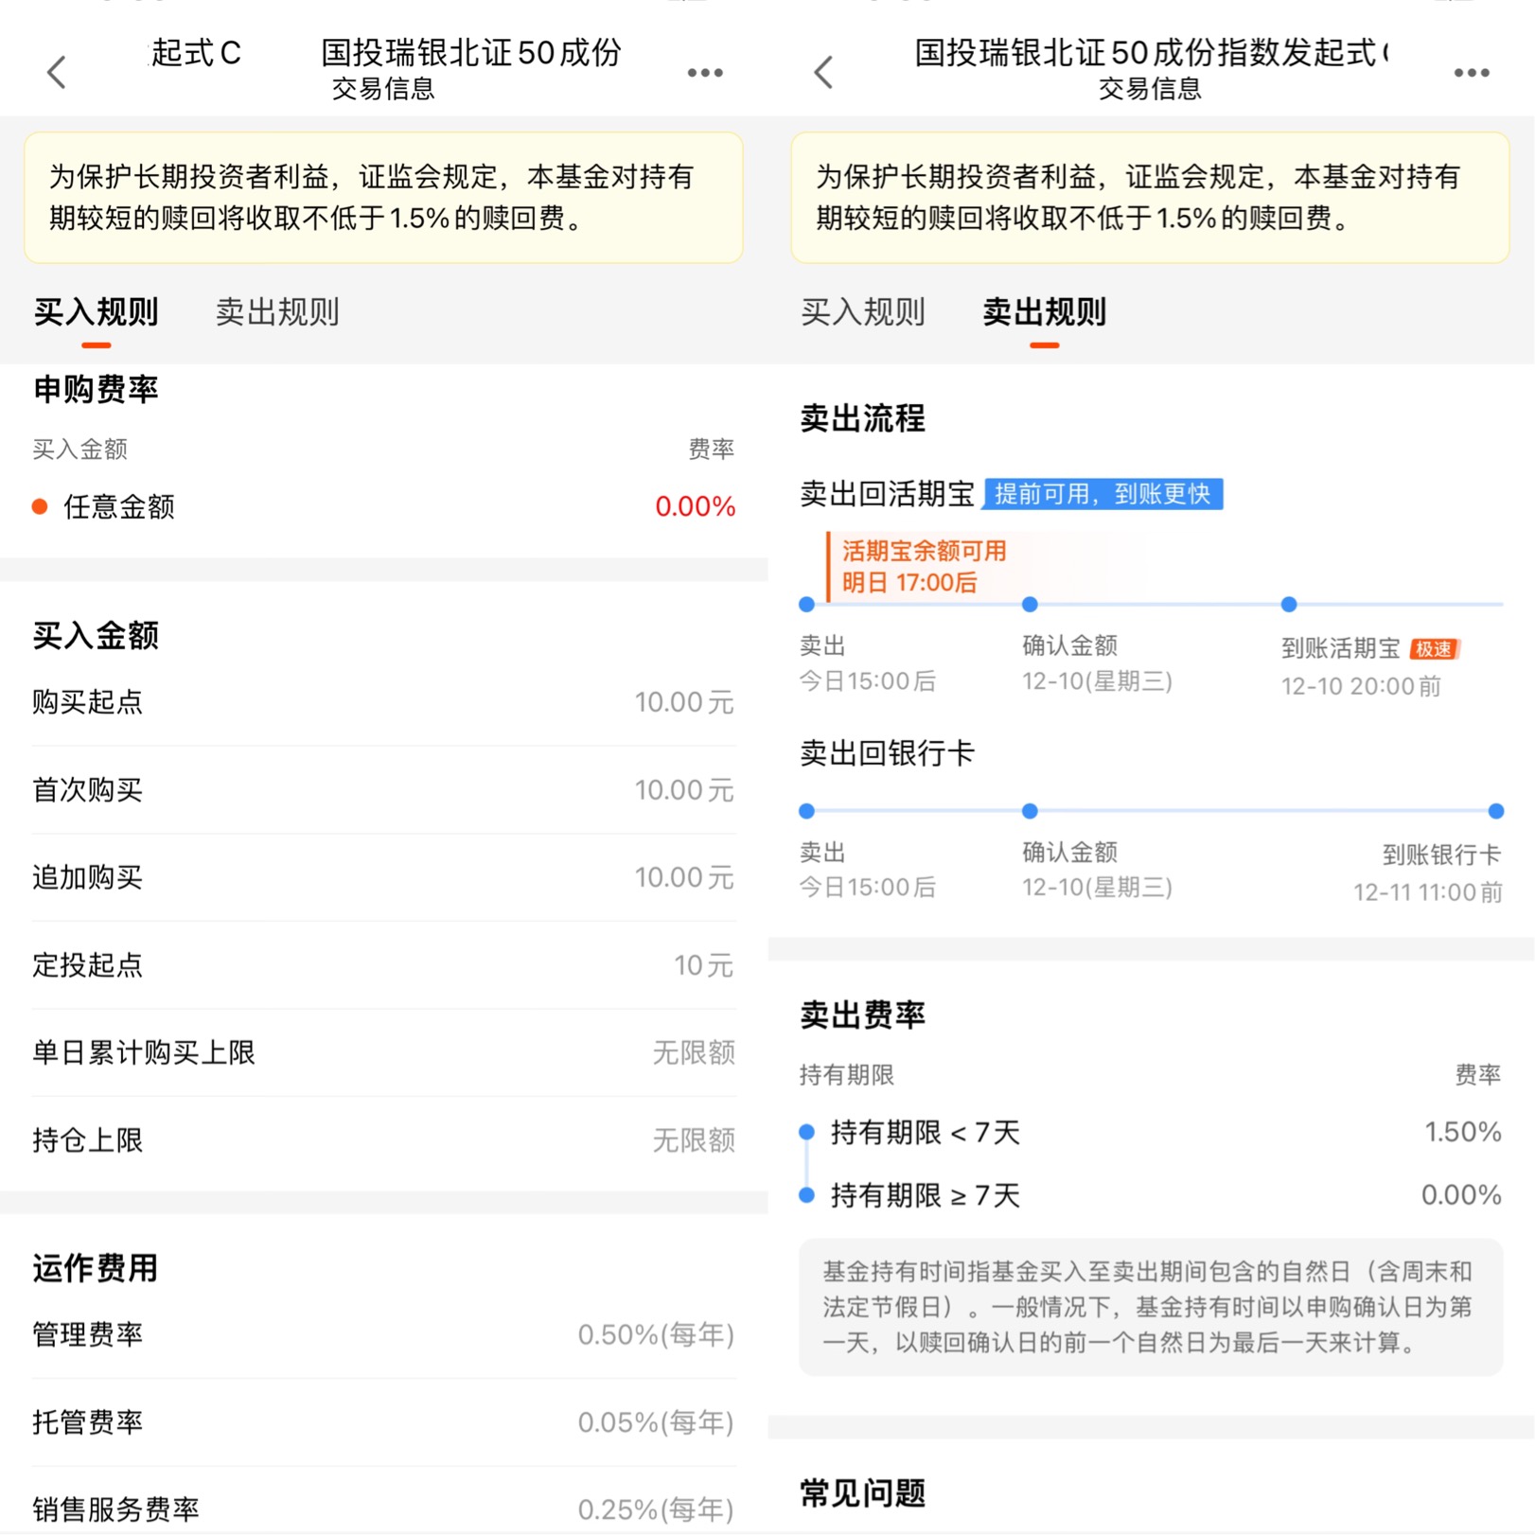The image size is (1535, 1535).
Task: Switch to 卖出规则 tab on left screen
Action: tap(277, 311)
